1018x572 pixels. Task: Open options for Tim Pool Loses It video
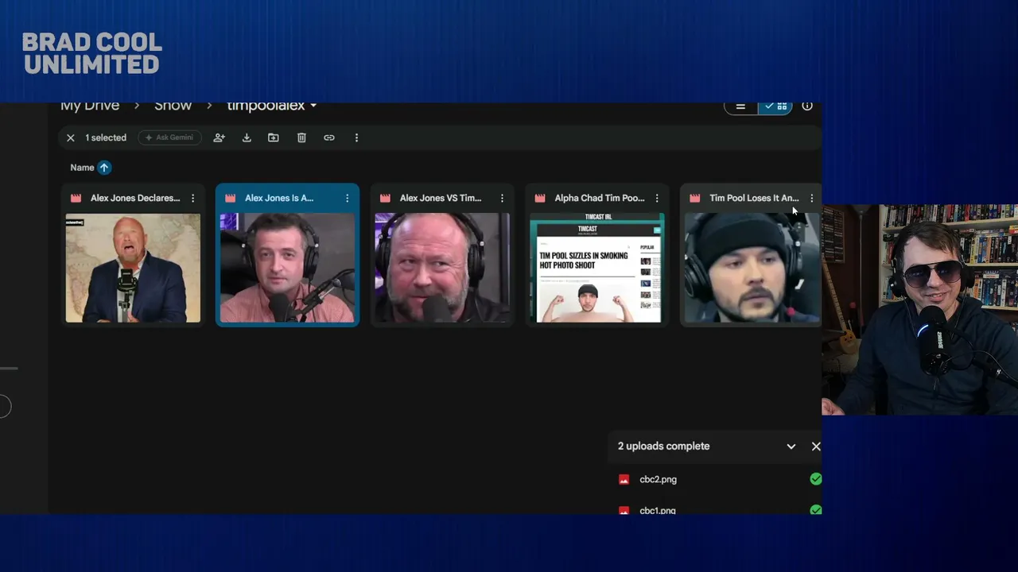tap(811, 199)
